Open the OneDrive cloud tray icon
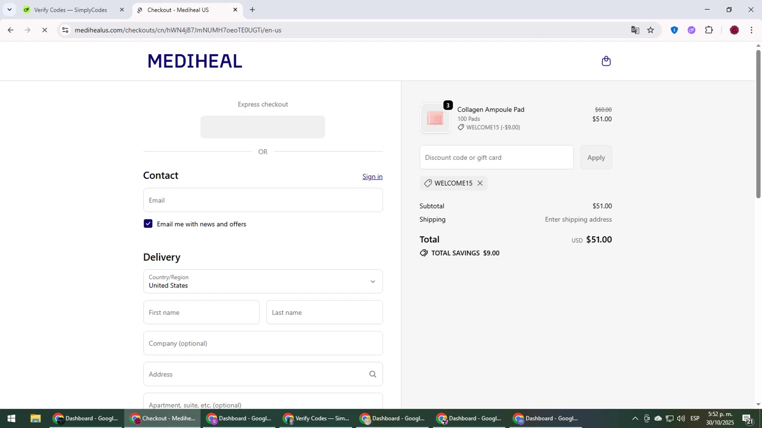The height and width of the screenshot is (428, 762). click(x=658, y=418)
